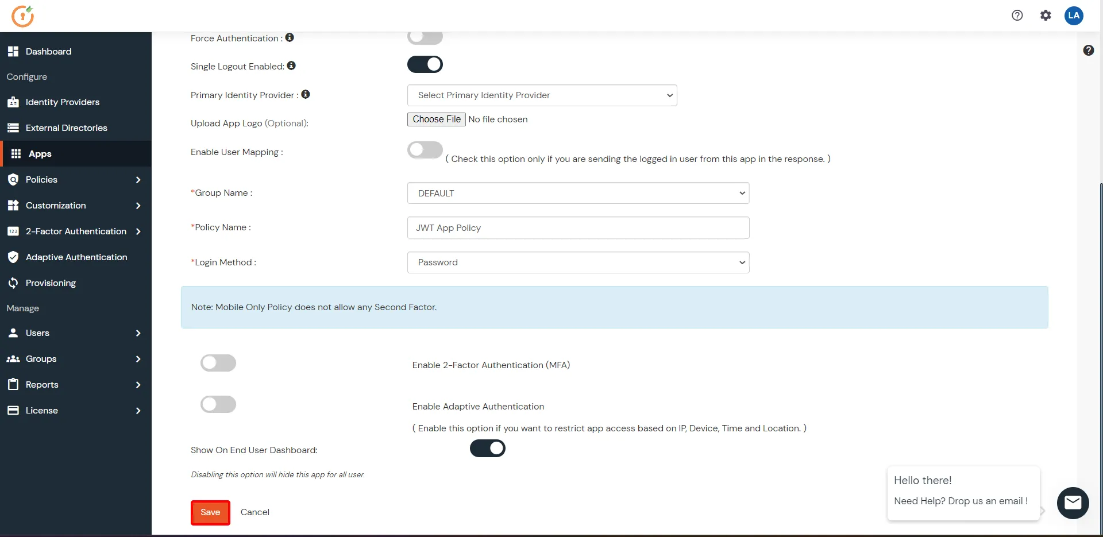
Task: Expand the Reports submenu chevron
Action: [138, 385]
